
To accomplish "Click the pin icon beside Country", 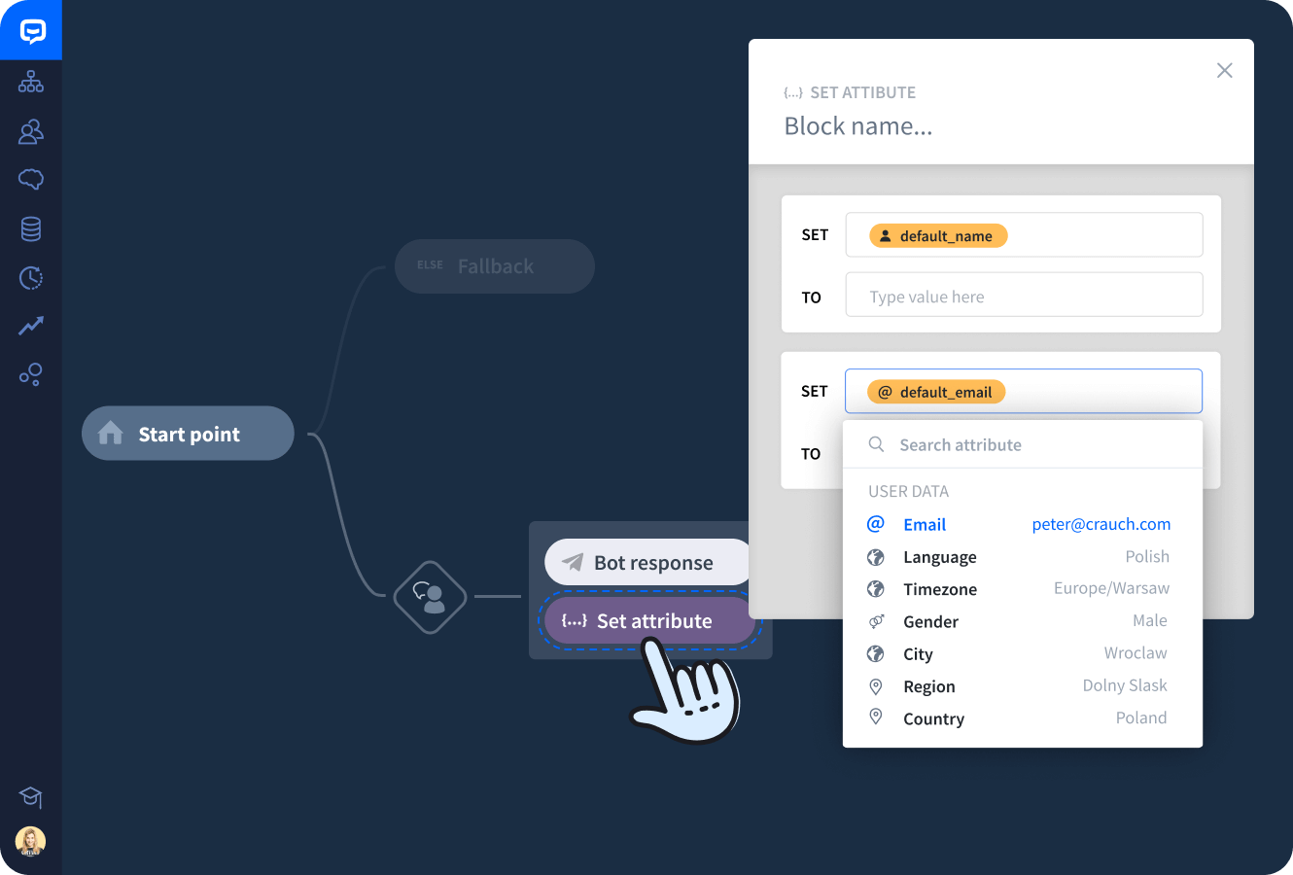I will tap(876, 717).
